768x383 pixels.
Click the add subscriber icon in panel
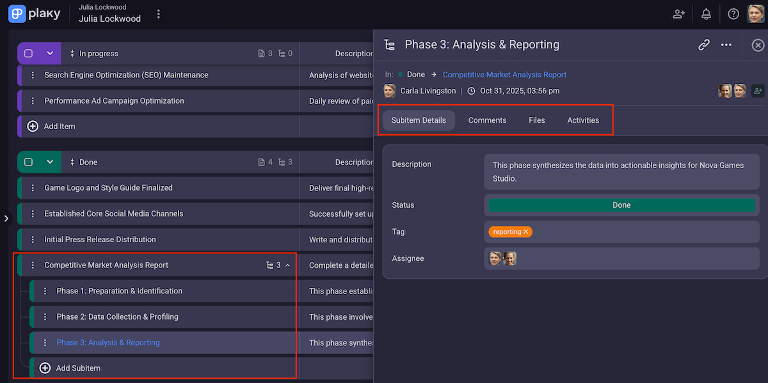[x=758, y=91]
